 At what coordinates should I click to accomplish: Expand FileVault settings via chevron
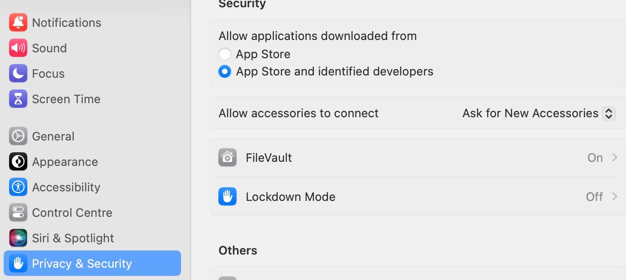(x=615, y=158)
